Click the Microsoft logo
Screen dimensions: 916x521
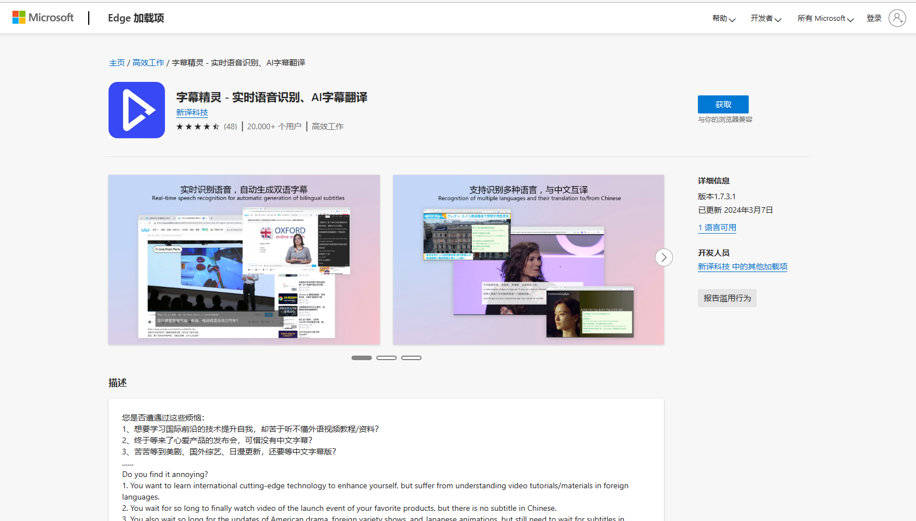(43, 17)
